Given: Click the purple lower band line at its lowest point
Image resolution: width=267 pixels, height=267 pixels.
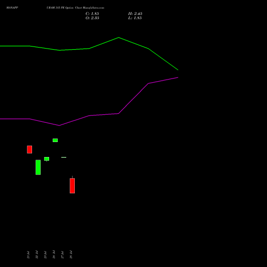Looking at the screenshot, I should (x=59, y=125).
